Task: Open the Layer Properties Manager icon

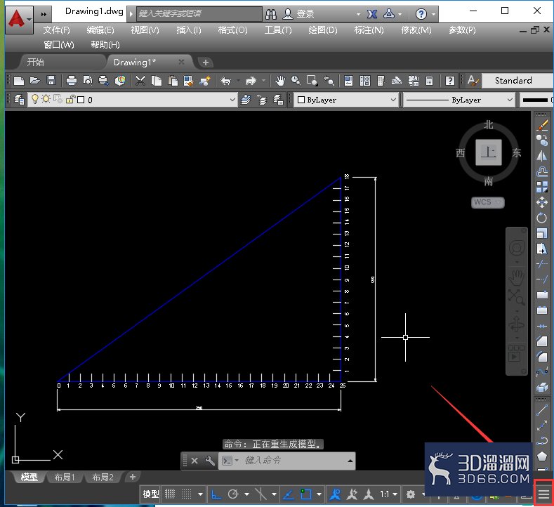Action: pyautogui.click(x=19, y=100)
